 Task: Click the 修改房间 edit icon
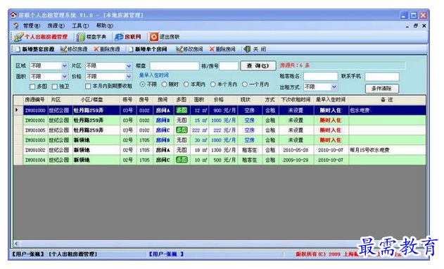[179, 49]
